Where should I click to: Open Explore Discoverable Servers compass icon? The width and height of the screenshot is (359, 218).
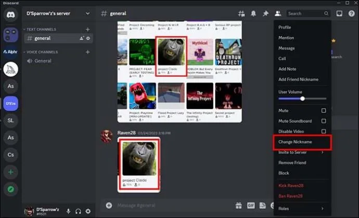point(10,189)
